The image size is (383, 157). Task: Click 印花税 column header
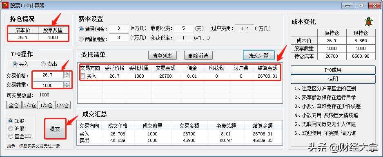(x=217, y=68)
